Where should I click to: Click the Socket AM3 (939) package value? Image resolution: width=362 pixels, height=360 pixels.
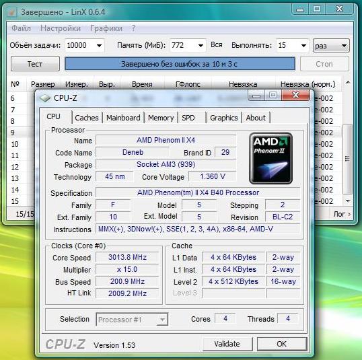166,164
